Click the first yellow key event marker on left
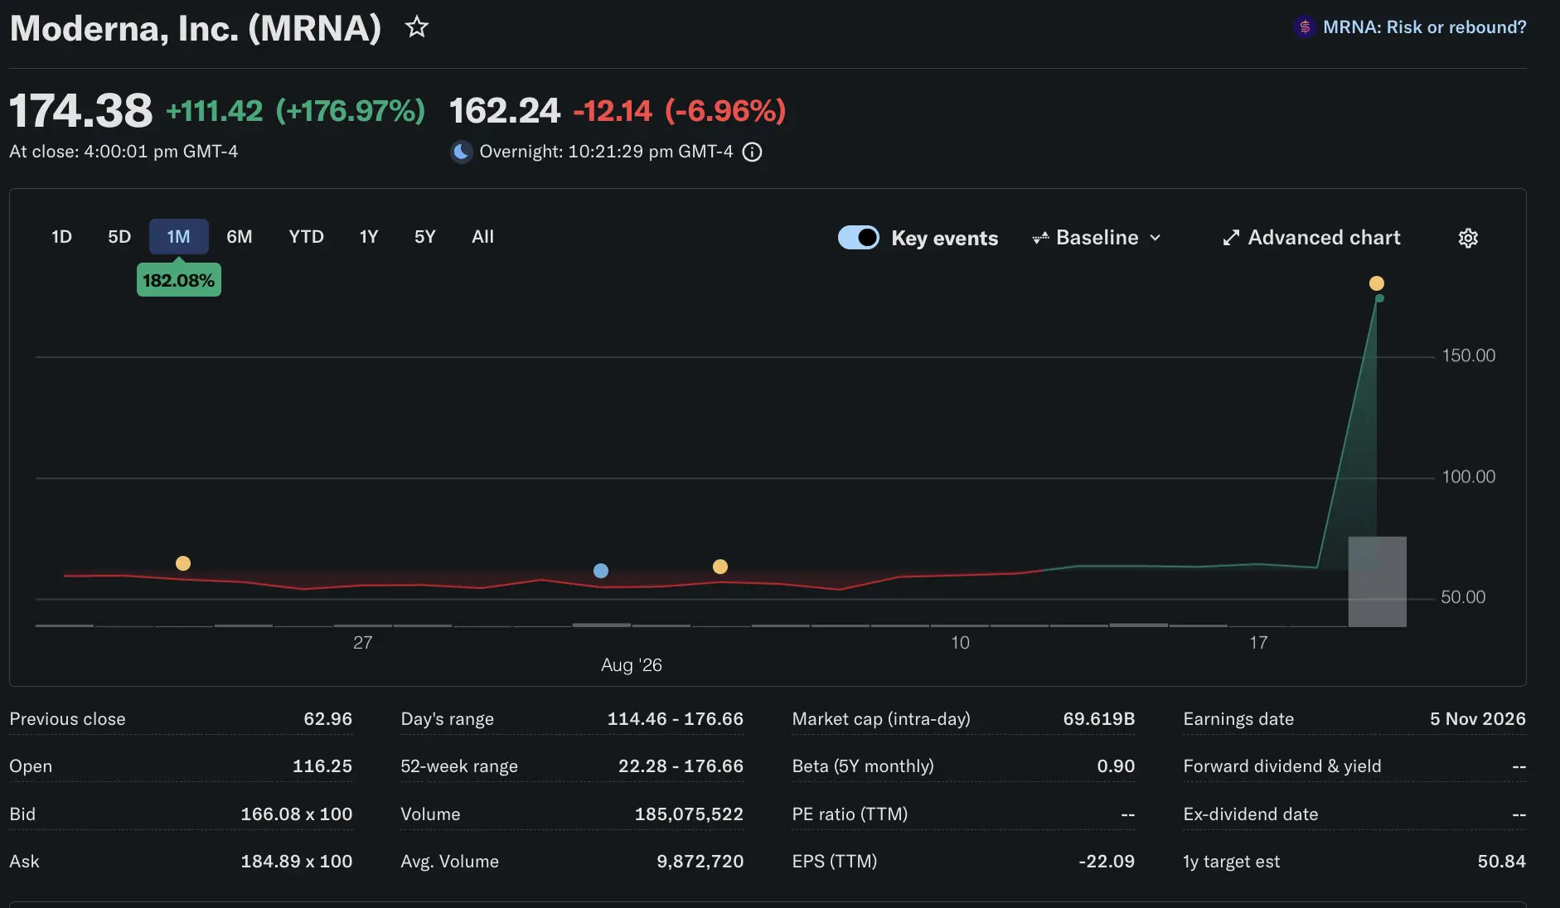The image size is (1560, 908). [x=183, y=563]
